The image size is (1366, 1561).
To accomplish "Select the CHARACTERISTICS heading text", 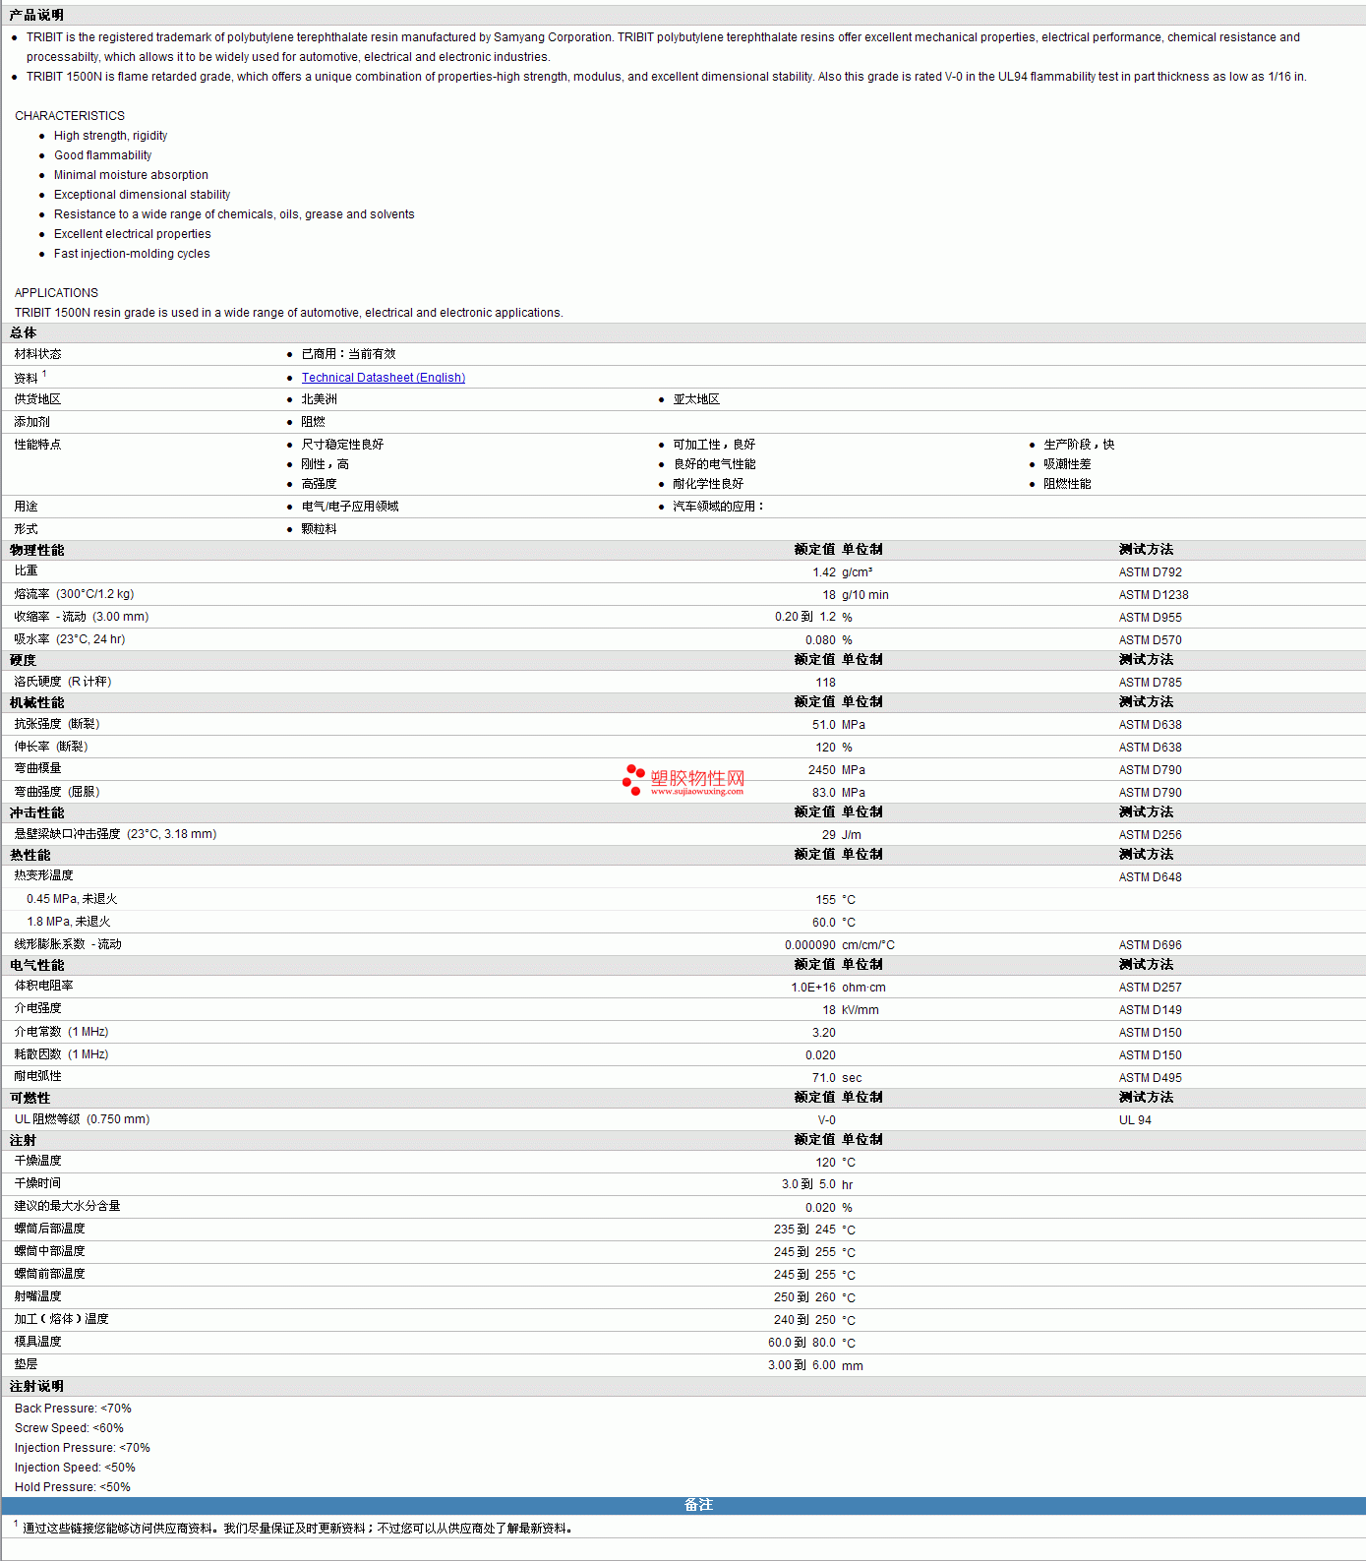I will (70, 116).
